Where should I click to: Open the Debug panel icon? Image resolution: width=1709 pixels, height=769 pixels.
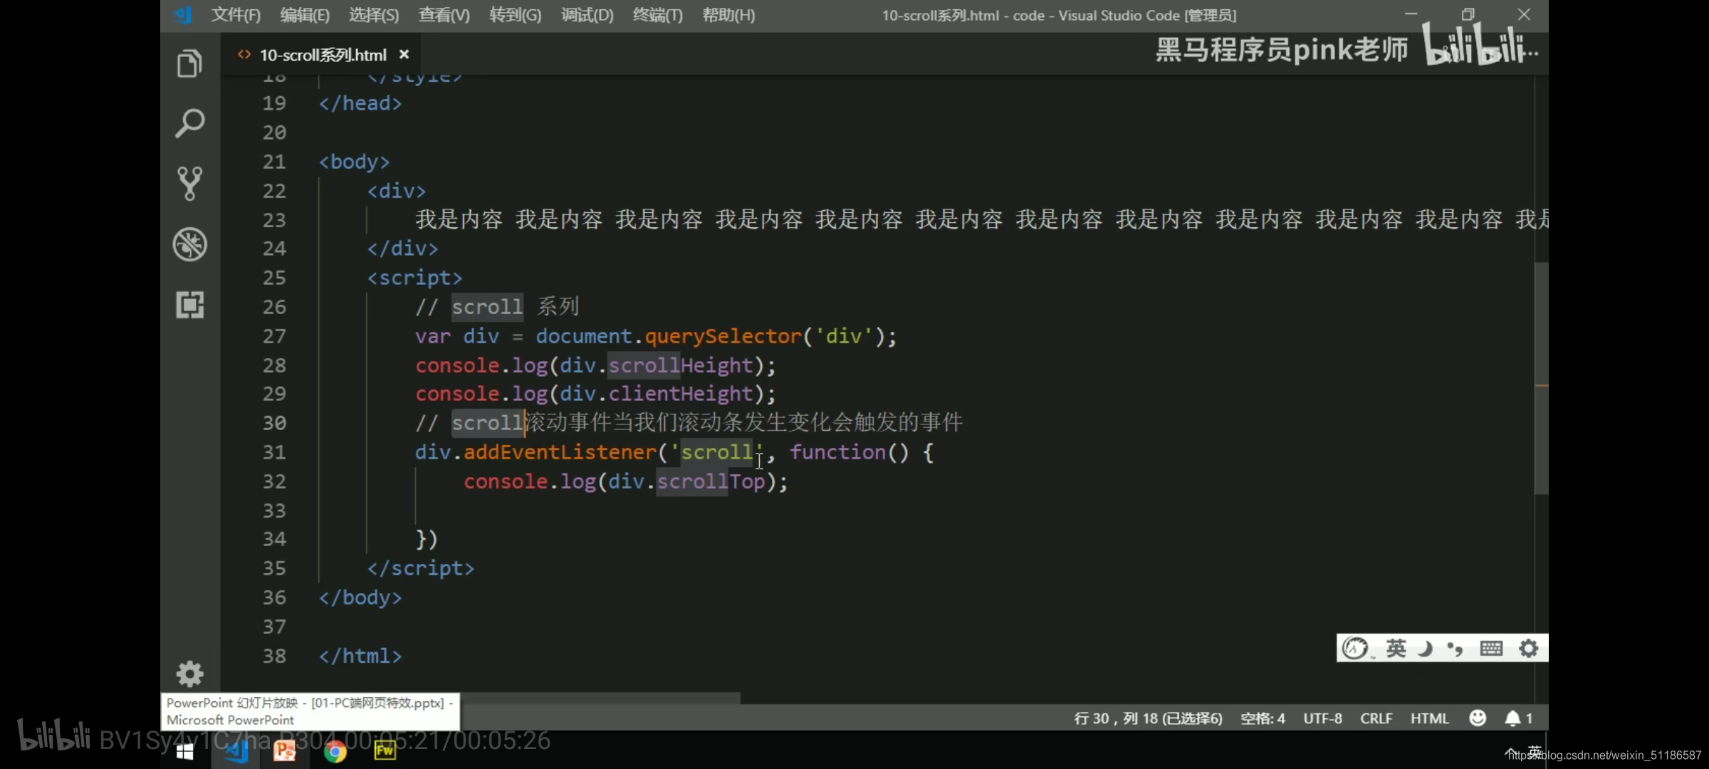pos(189,244)
